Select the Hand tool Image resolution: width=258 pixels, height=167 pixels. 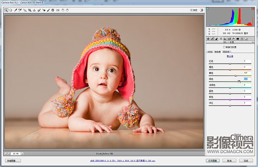pos(11,10)
